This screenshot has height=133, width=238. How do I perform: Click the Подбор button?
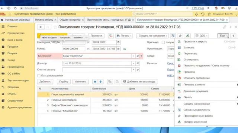(x=64, y=82)
